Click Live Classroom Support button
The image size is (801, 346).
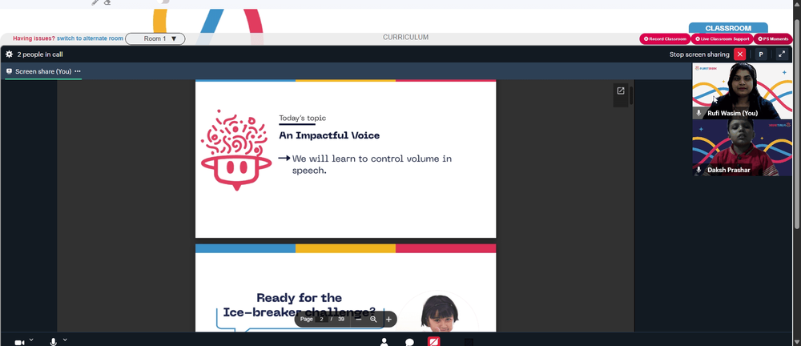(x=723, y=38)
